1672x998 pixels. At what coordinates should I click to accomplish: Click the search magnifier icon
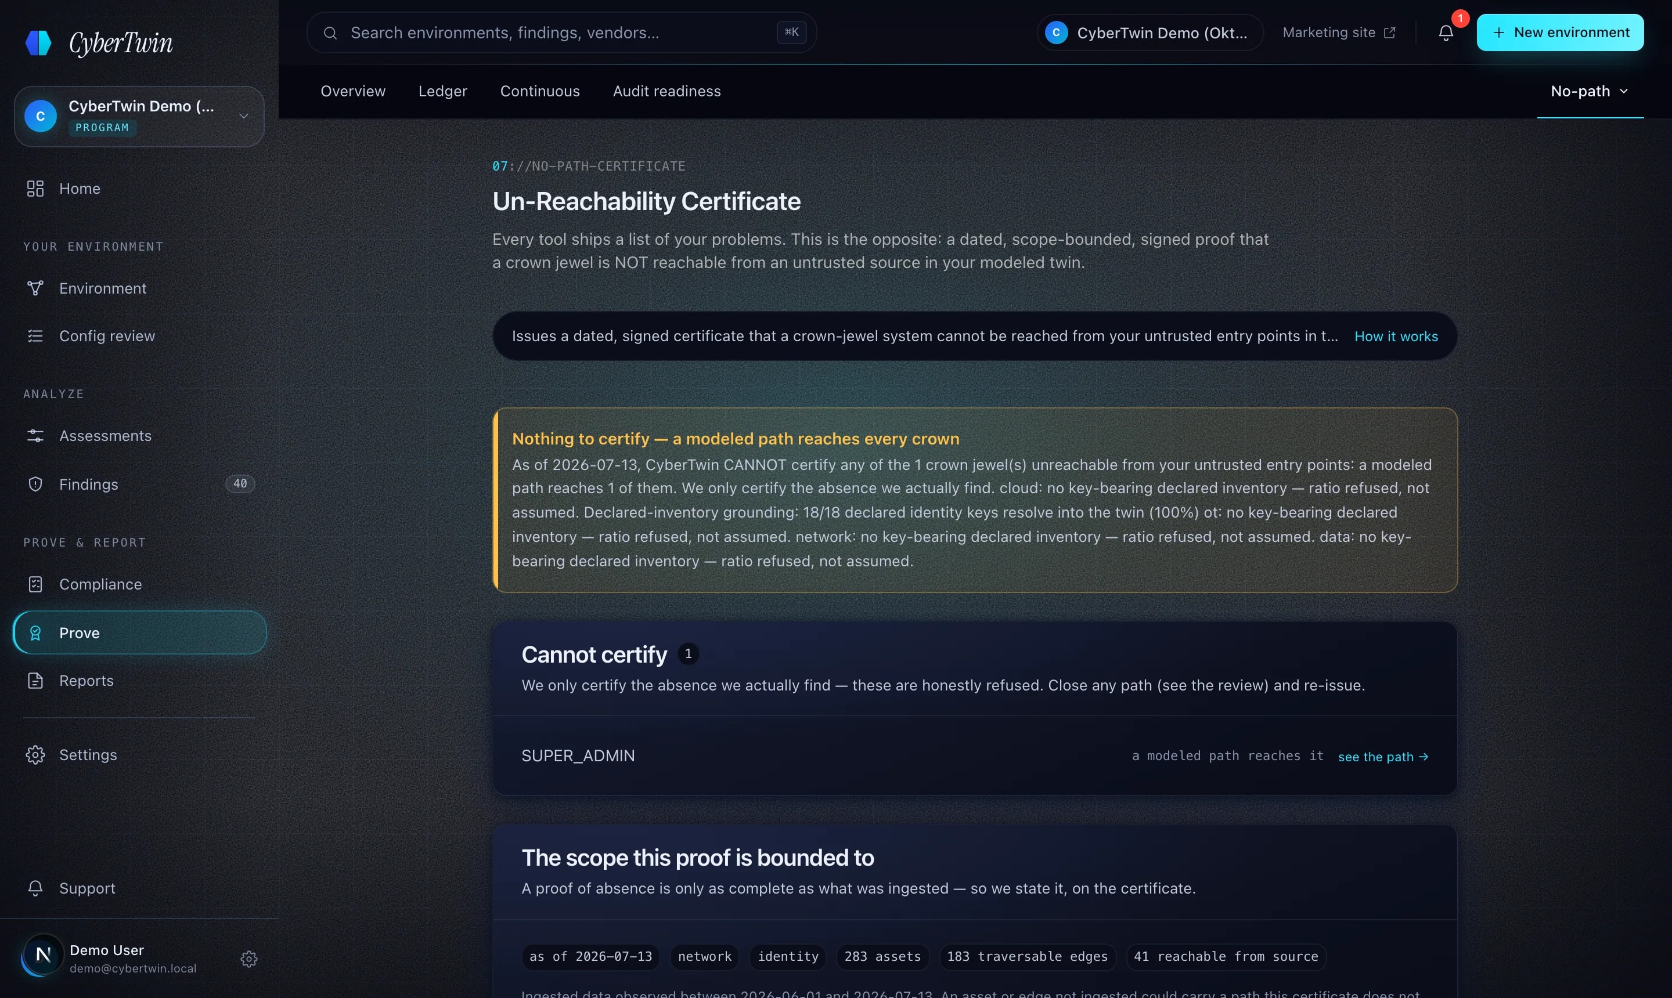[x=330, y=32]
